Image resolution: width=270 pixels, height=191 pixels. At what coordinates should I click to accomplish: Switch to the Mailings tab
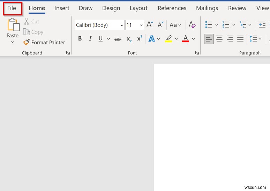point(207,8)
